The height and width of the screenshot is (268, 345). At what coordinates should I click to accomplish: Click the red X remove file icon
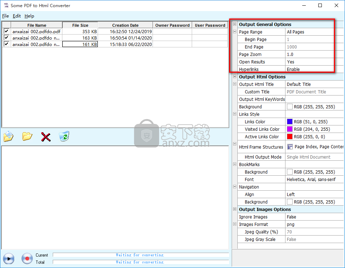click(46, 137)
